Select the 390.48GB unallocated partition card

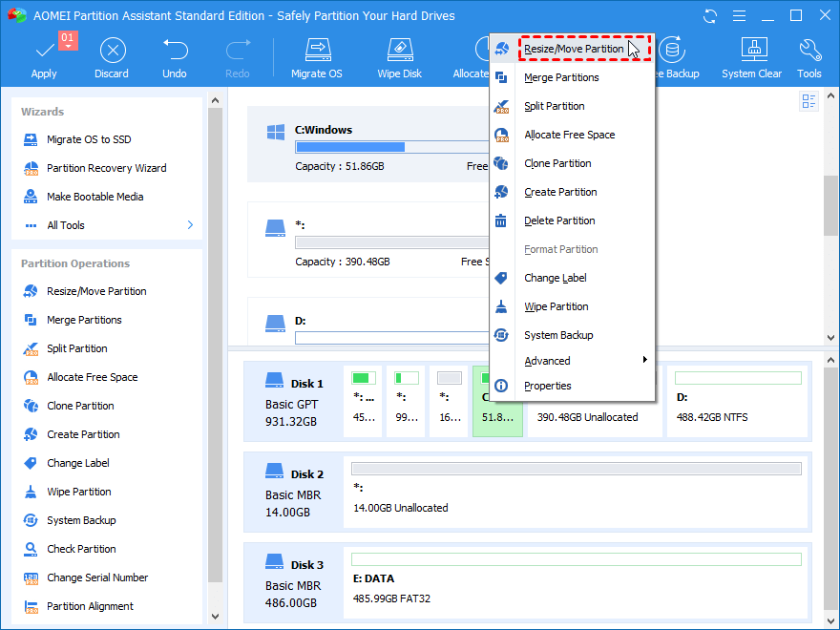point(368,240)
